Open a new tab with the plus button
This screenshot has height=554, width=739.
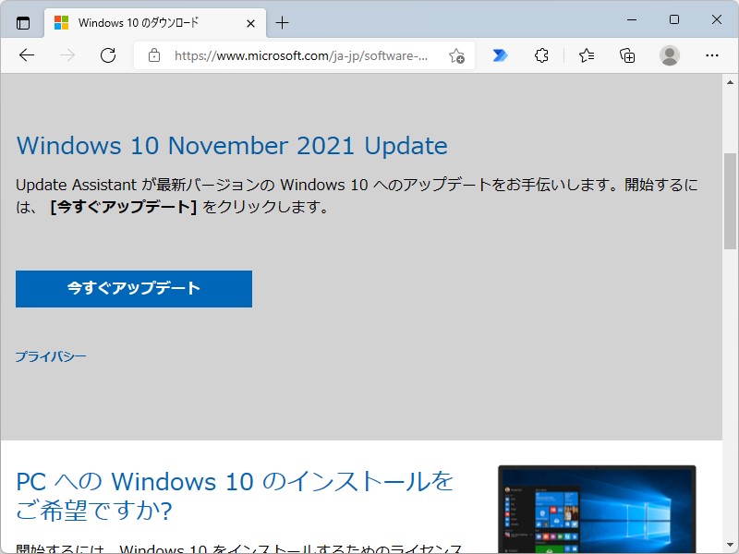click(x=283, y=22)
